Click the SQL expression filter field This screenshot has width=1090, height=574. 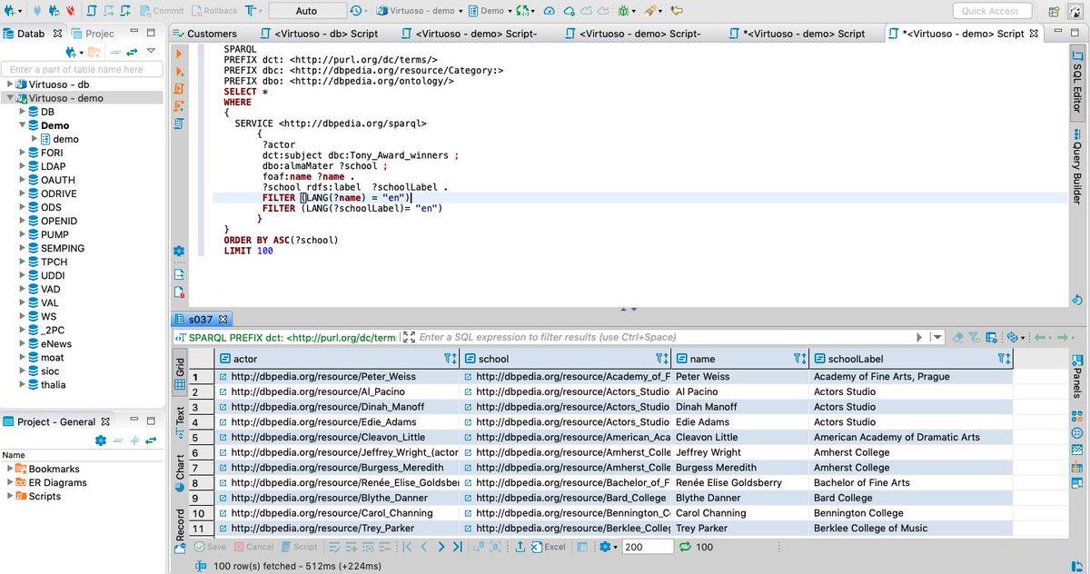tap(663, 337)
